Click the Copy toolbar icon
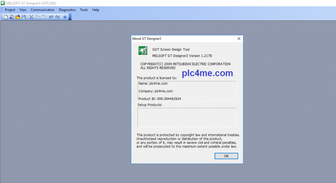Screen dimensions: 336x183 (37, 17)
